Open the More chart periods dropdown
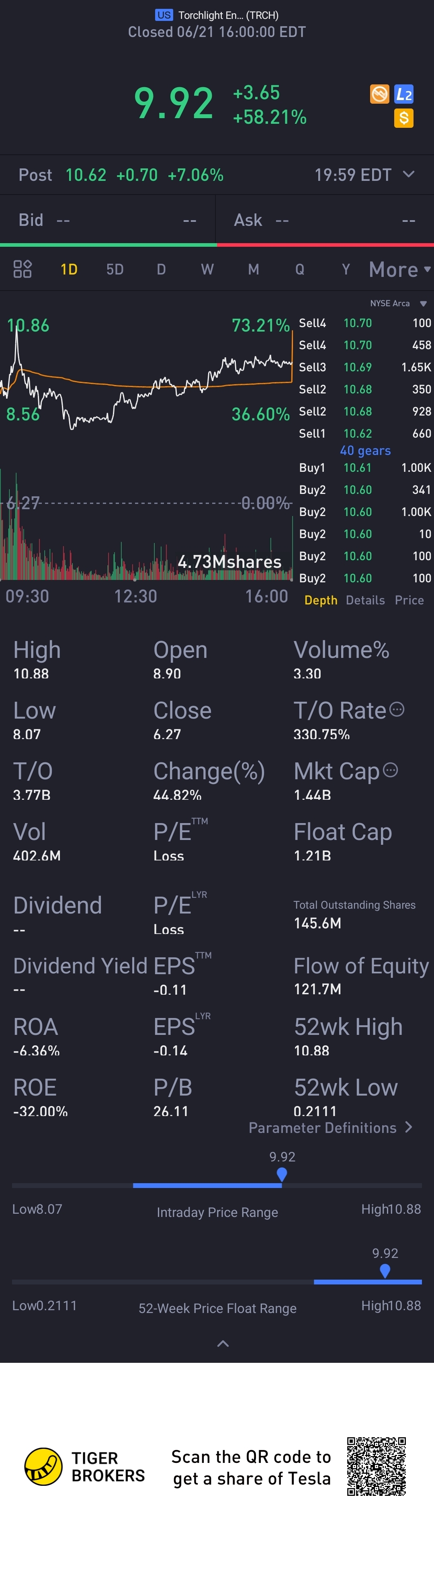This screenshot has height=1571, width=434. 400,270
